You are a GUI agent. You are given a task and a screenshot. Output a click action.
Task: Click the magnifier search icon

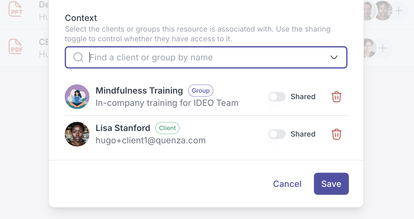[78, 58]
